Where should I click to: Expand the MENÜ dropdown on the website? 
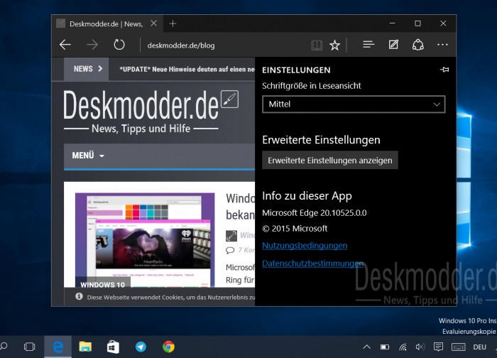point(88,156)
